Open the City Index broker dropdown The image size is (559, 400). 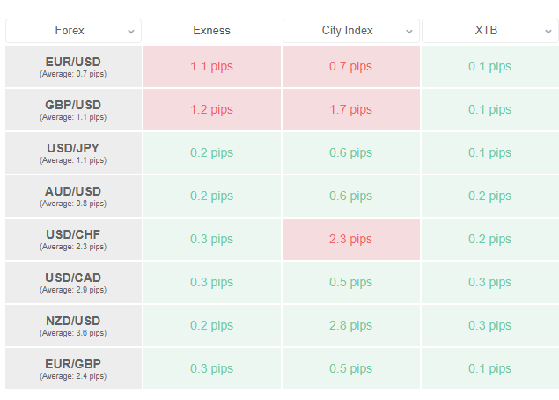coord(350,31)
